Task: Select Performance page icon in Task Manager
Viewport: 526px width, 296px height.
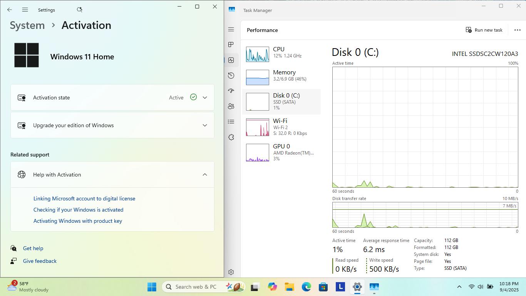Action: point(231,60)
